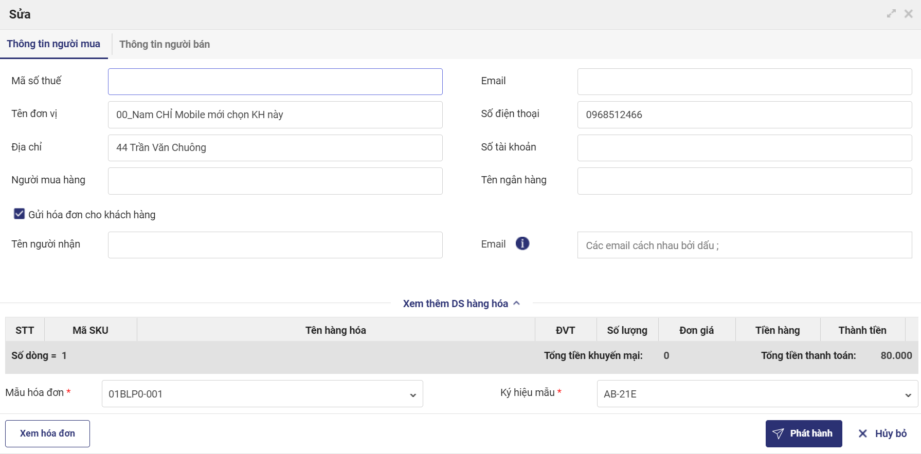Image resolution: width=921 pixels, height=454 pixels.
Task: Focus the Mã số thuế field
Action: [x=275, y=82]
